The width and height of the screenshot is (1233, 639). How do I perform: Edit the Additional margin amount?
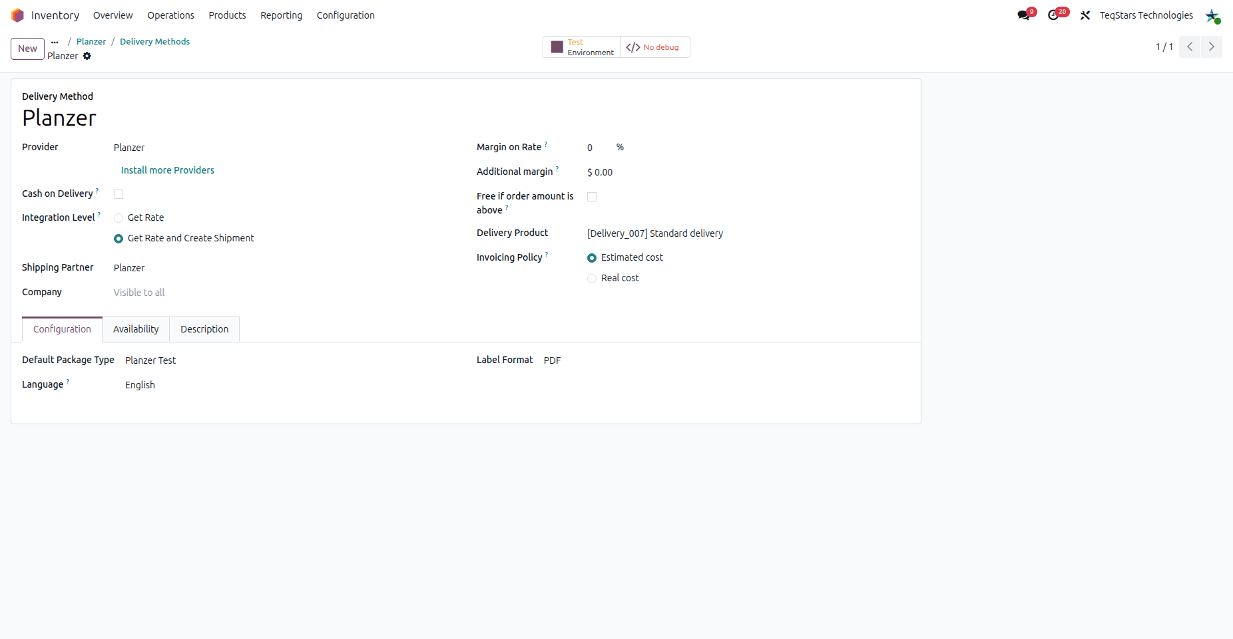[x=600, y=172]
